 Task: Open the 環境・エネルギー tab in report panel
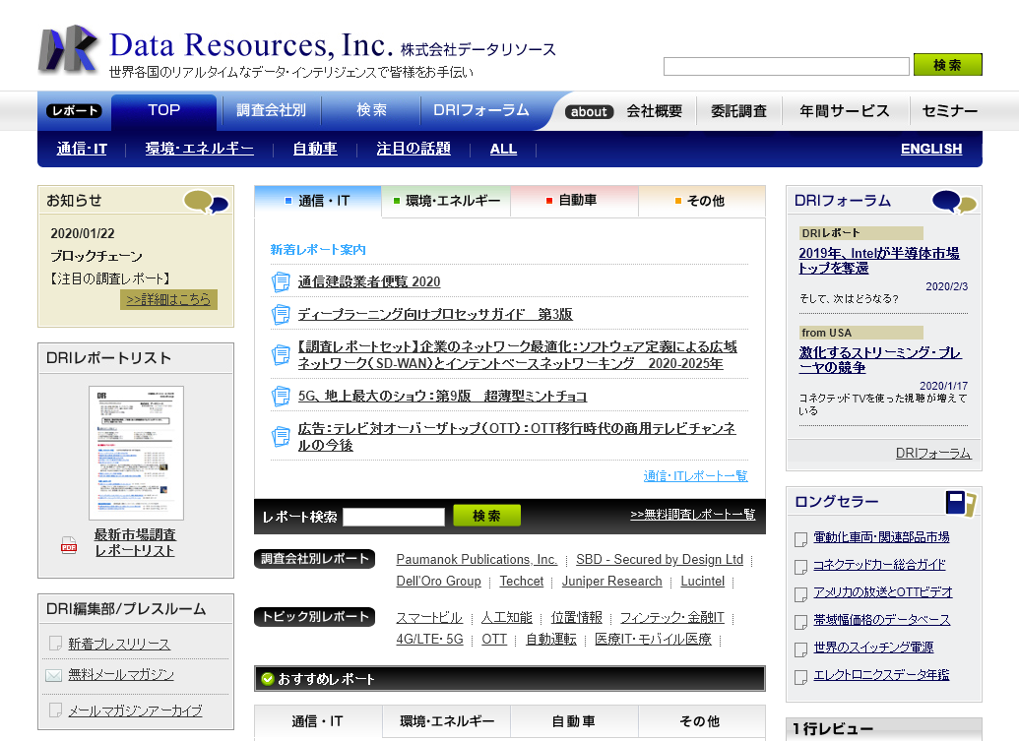445,201
